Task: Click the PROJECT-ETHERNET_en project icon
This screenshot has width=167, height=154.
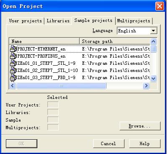Action: tap(13, 49)
